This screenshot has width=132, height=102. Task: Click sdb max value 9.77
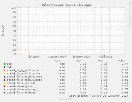pos(125,67)
